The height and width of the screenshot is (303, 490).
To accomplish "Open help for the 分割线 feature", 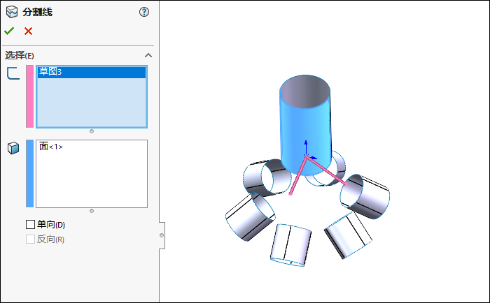I will (x=144, y=12).
